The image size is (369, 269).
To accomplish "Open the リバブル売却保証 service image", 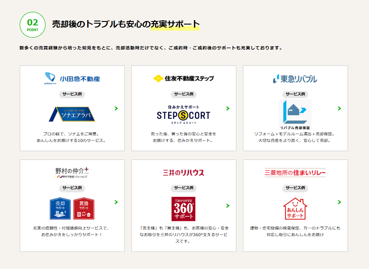I will pyautogui.click(x=295, y=115).
